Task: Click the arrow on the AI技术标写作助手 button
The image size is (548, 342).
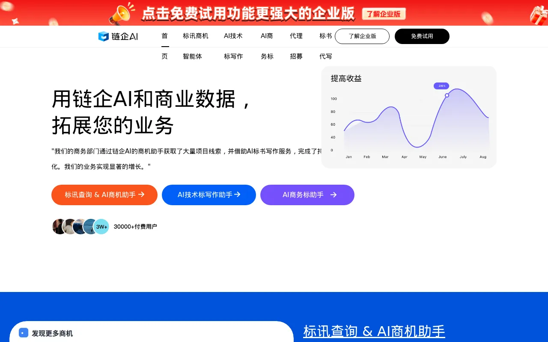Action: (237, 195)
